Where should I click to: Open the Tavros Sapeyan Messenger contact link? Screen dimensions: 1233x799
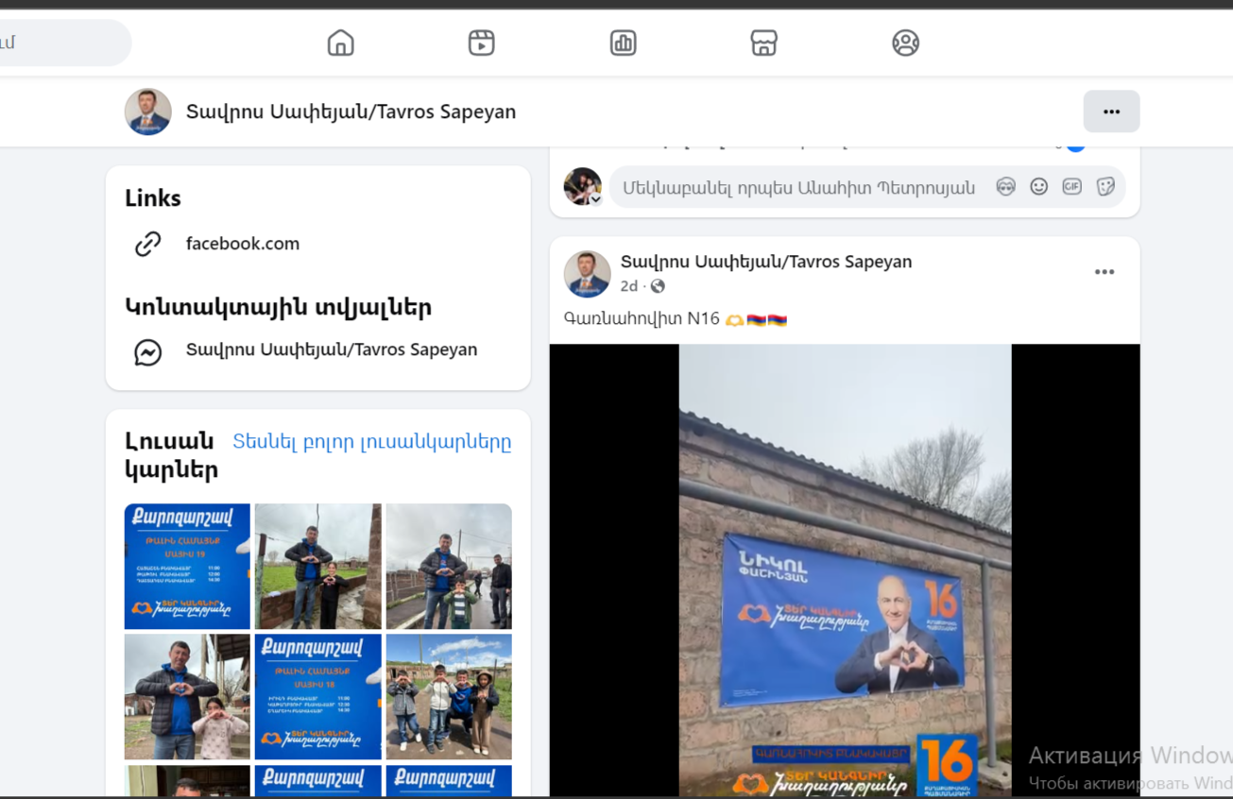[332, 349]
